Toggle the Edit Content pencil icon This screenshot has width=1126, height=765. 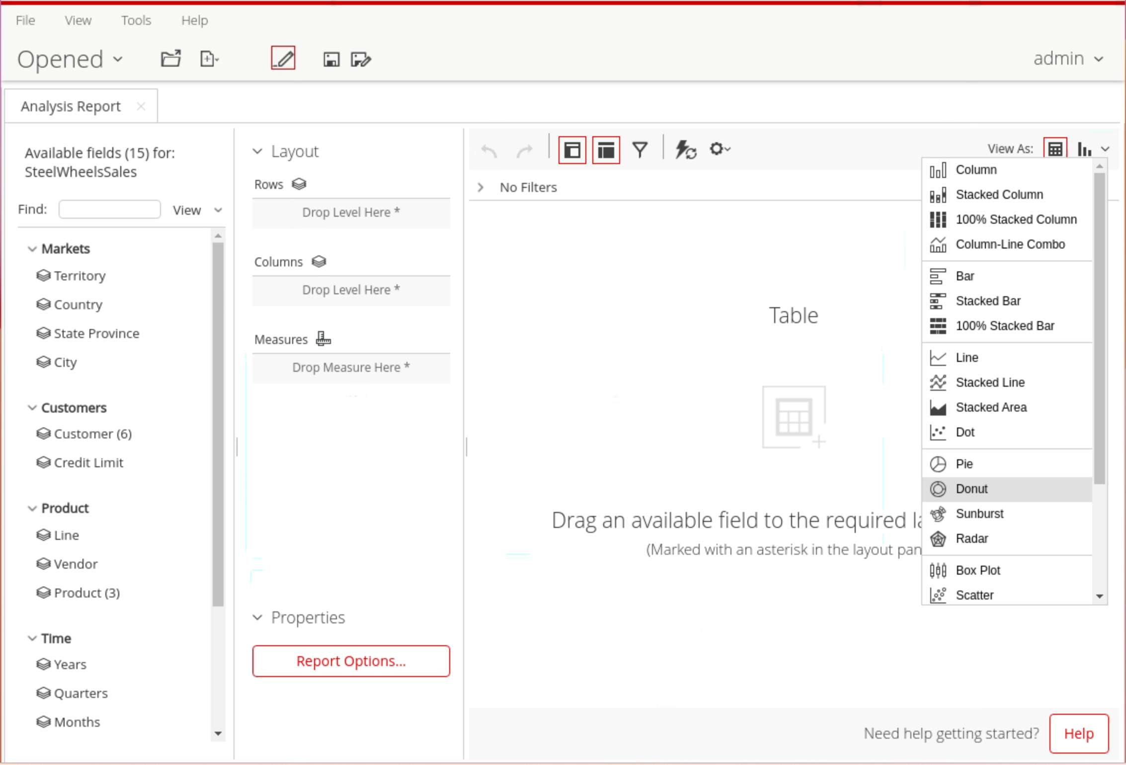coord(283,59)
